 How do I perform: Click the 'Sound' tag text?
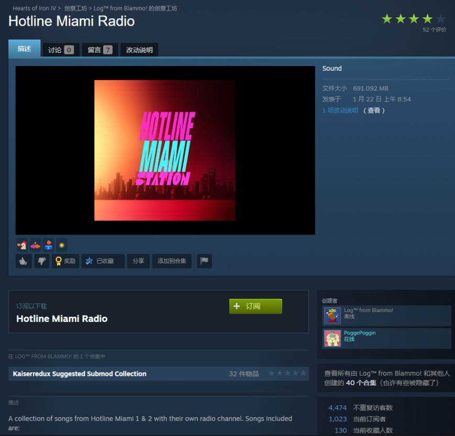332,69
